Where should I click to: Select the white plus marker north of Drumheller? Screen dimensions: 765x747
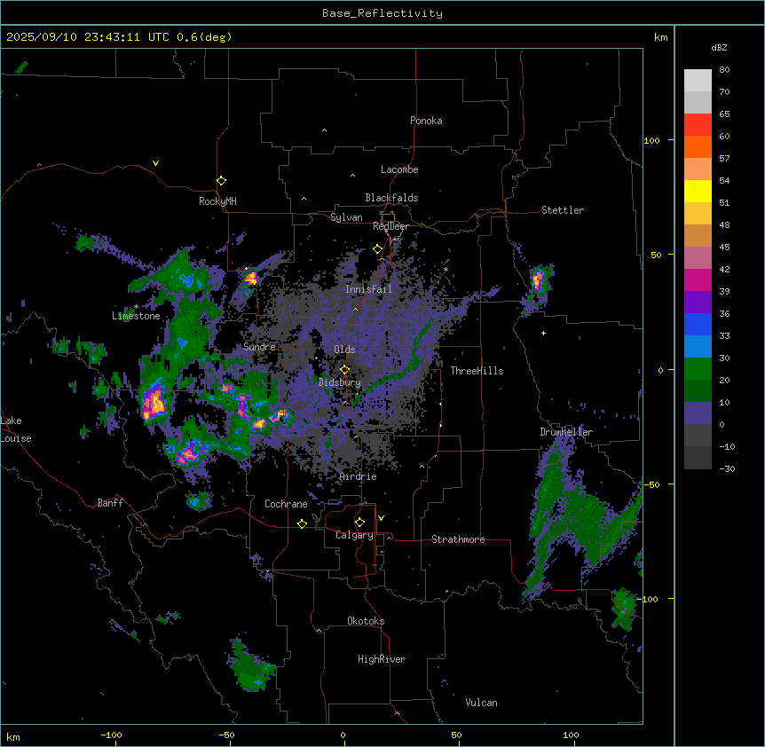pyautogui.click(x=543, y=333)
